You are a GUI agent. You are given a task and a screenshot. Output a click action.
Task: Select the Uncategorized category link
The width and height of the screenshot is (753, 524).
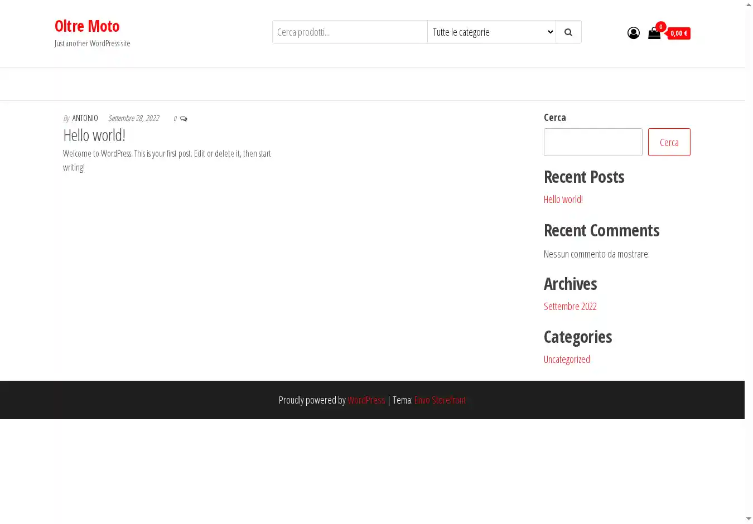567,360
